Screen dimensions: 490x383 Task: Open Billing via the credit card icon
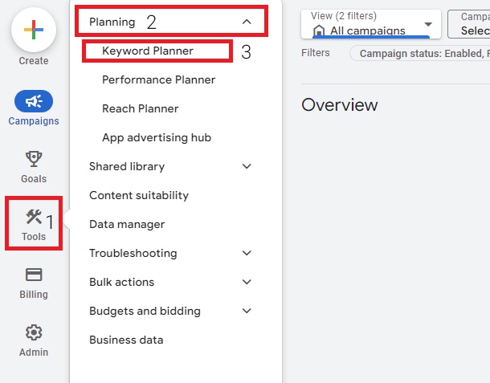click(34, 275)
